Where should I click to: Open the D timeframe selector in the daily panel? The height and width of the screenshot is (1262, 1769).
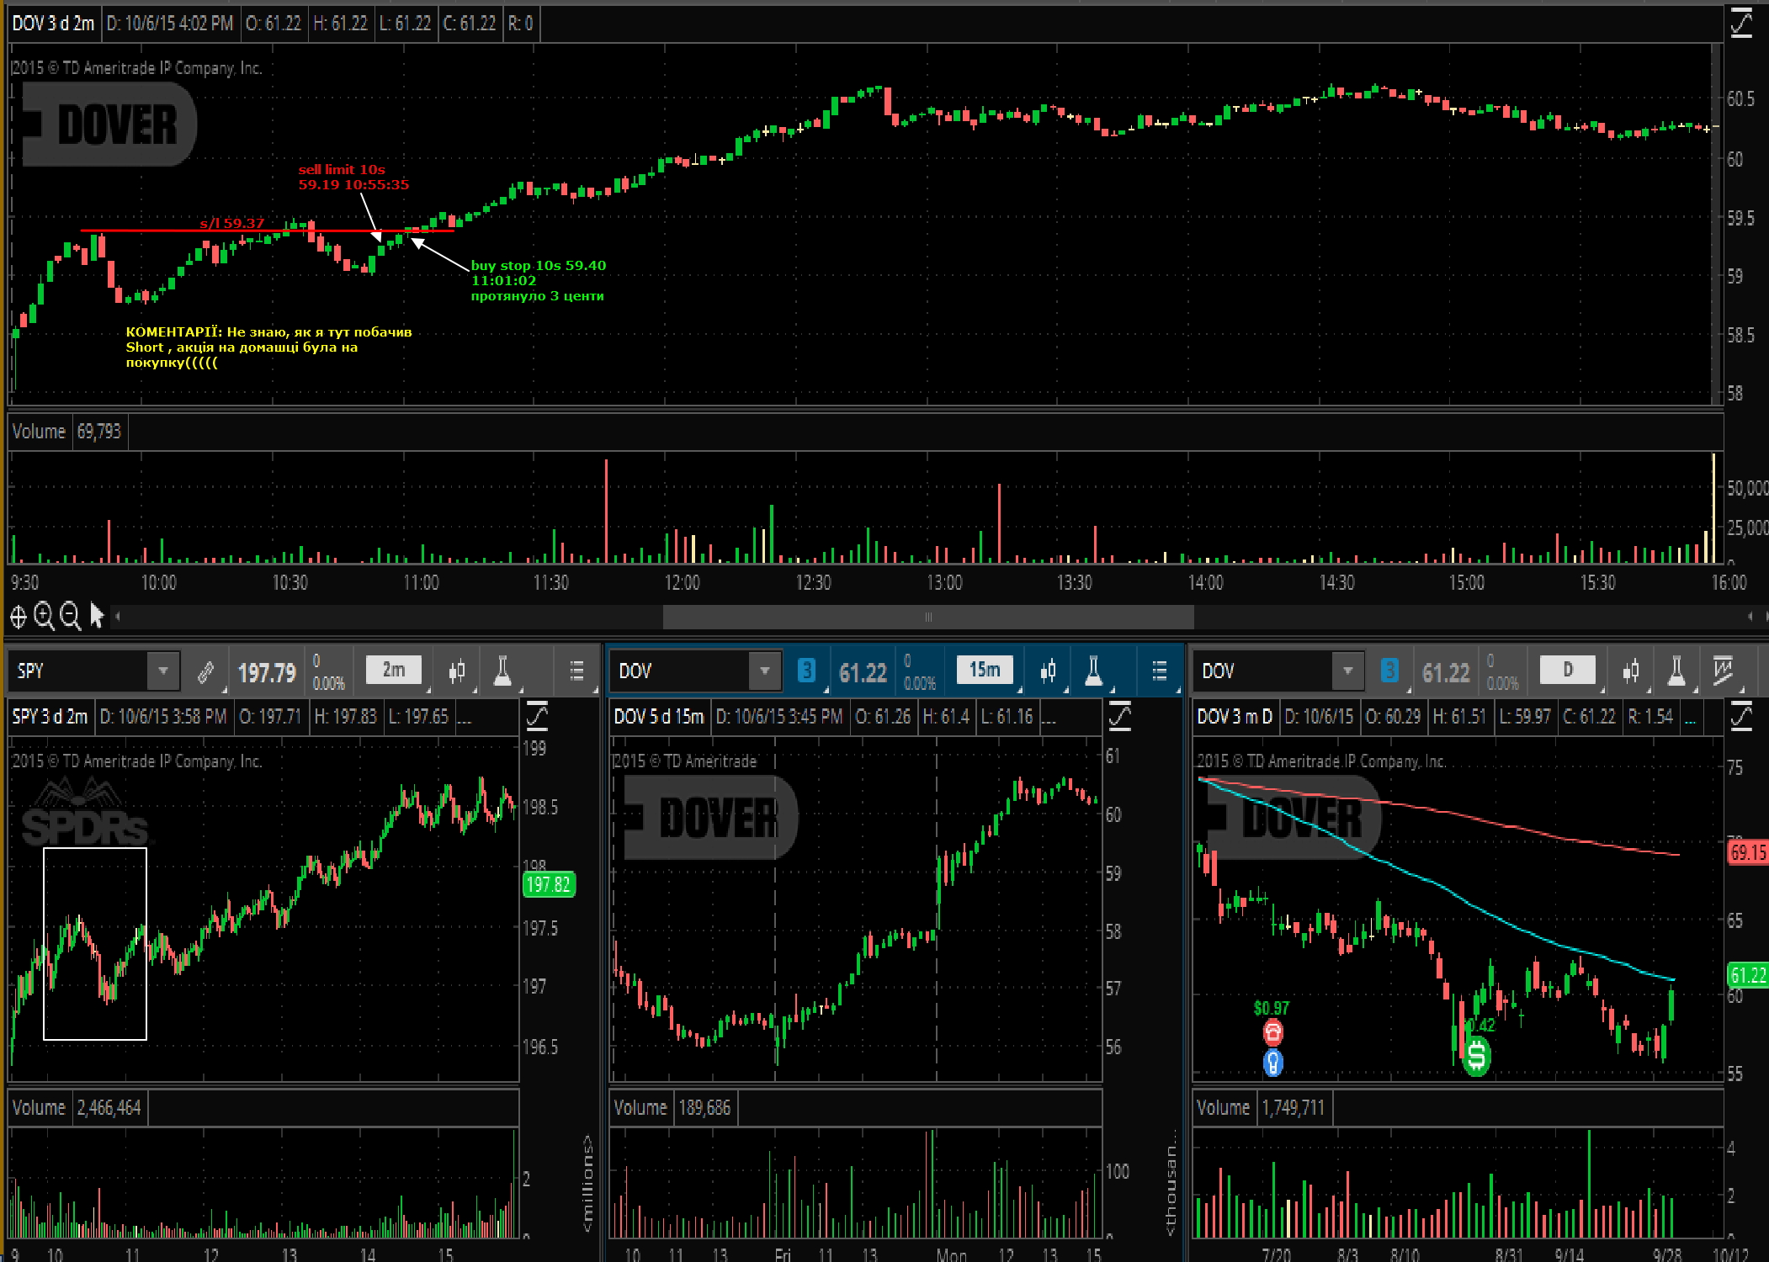point(1567,670)
